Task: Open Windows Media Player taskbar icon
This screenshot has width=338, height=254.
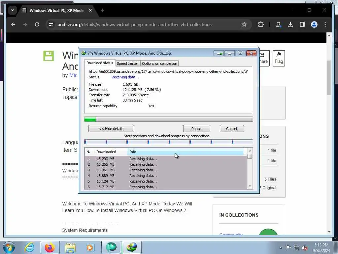Action: coord(90,247)
